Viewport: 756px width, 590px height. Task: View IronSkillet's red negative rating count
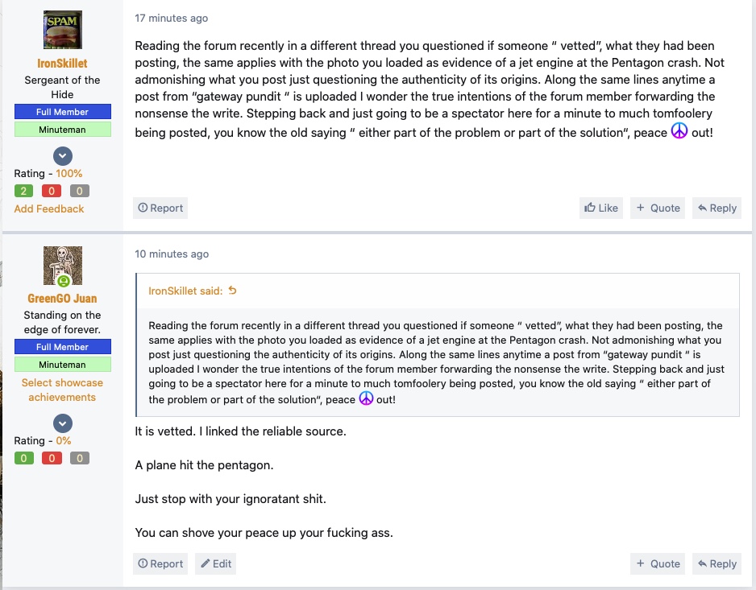(52, 192)
